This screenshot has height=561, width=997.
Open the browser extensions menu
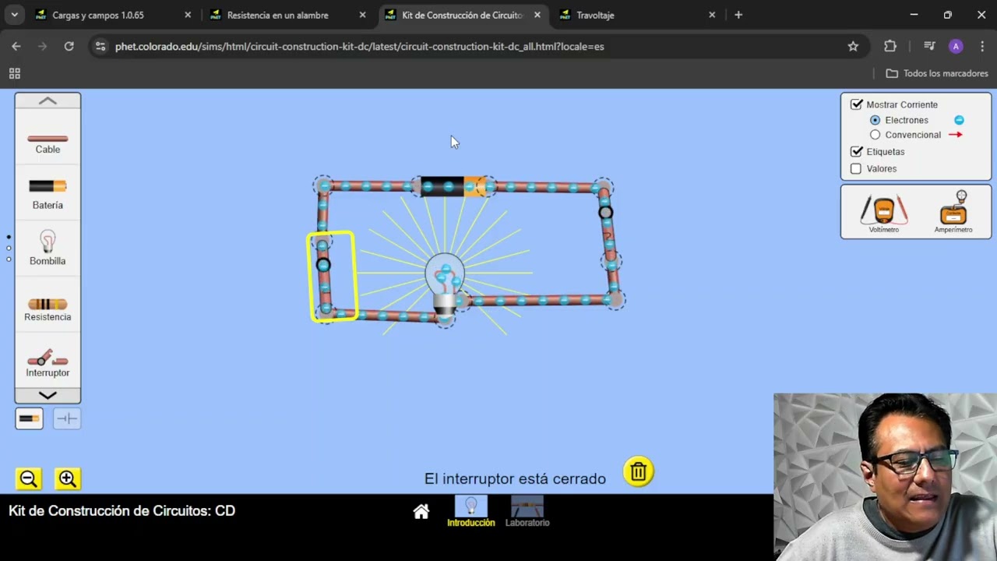pyautogui.click(x=890, y=46)
